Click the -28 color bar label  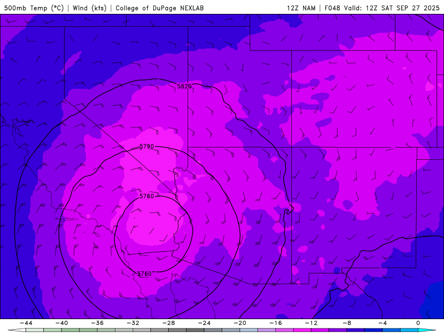tap(169, 323)
